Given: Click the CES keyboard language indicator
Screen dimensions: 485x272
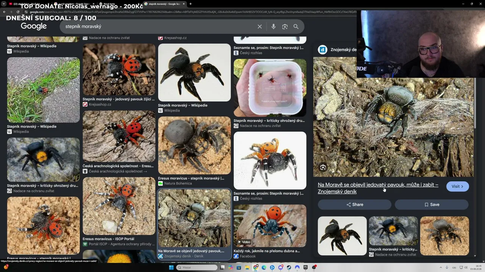Looking at the screenshot, I should pyautogui.click(x=454, y=267).
